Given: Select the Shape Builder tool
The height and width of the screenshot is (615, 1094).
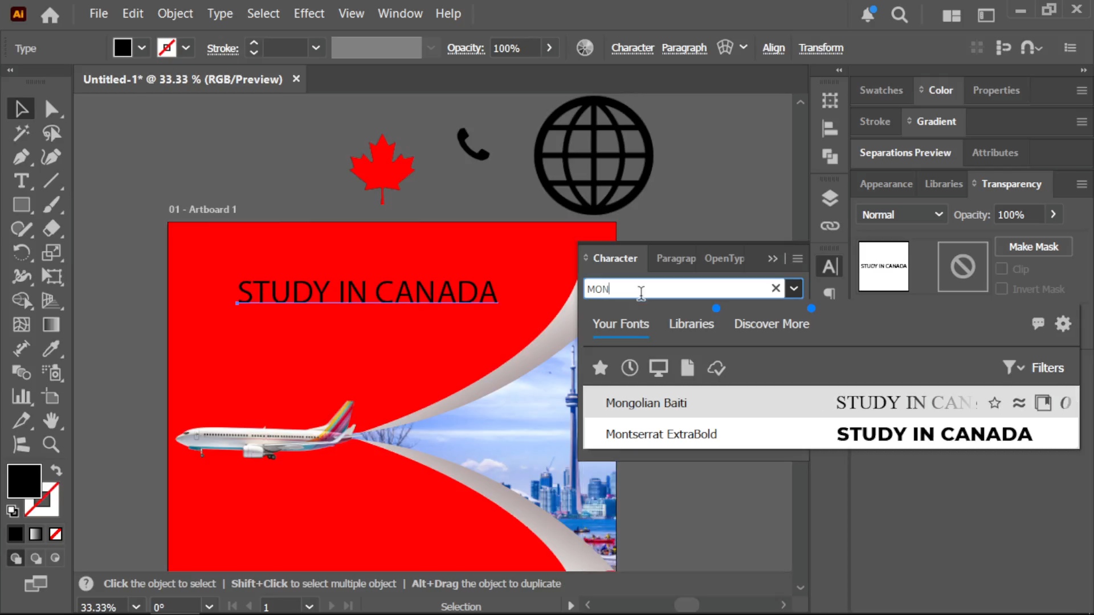Looking at the screenshot, I should point(21,300).
